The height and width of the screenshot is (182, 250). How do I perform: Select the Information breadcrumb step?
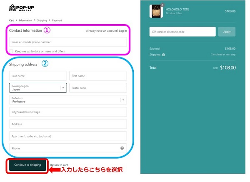click(x=25, y=20)
